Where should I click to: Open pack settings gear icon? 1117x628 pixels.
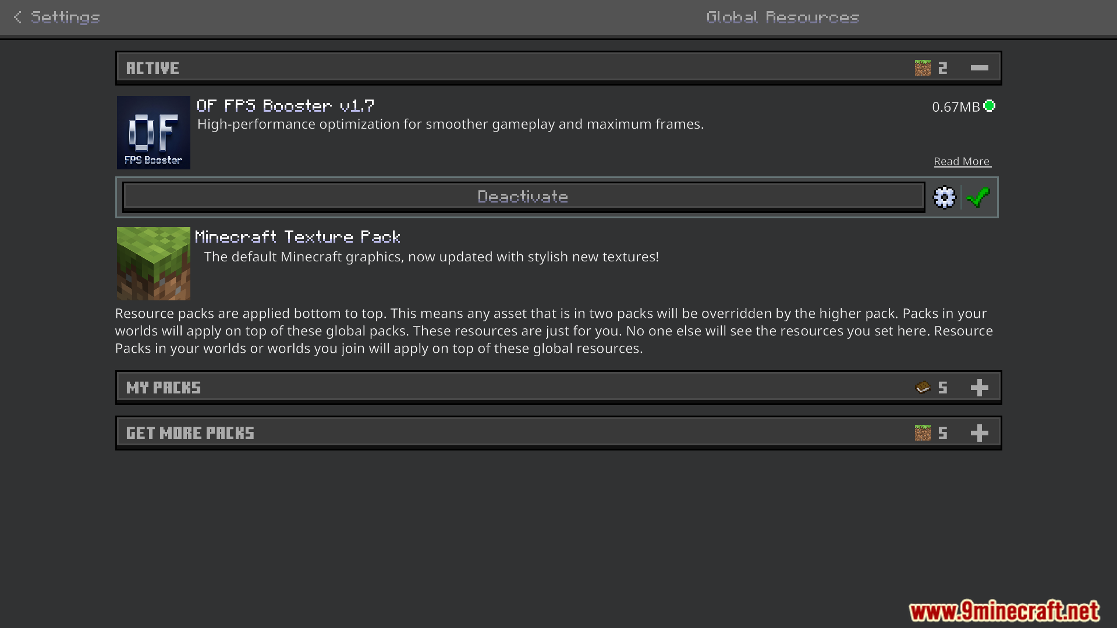[x=945, y=197]
